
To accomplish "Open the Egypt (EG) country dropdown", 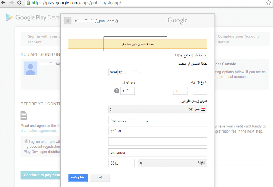I will (158, 109).
